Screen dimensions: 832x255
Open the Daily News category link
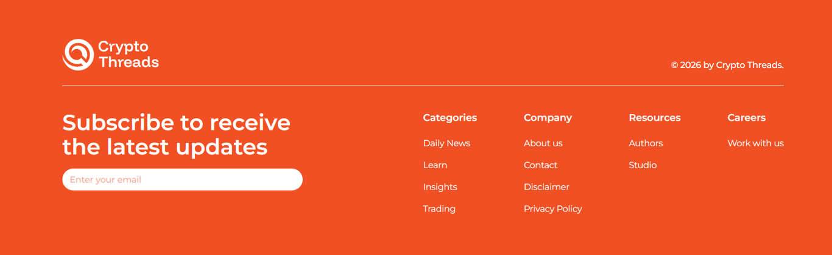point(446,143)
